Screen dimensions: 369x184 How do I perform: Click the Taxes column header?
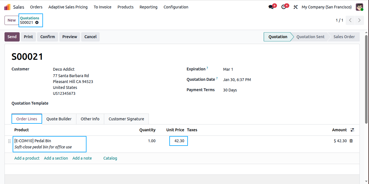(192, 130)
